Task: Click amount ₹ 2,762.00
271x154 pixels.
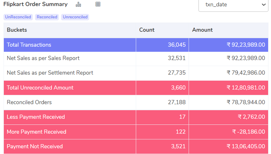Action: click(251, 117)
